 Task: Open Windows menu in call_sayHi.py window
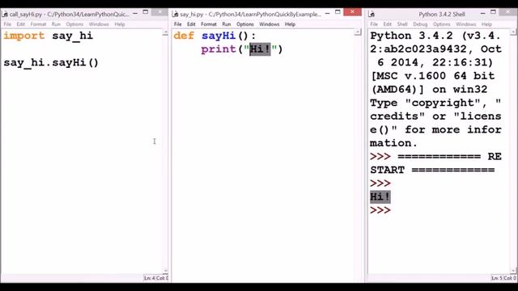99,24
